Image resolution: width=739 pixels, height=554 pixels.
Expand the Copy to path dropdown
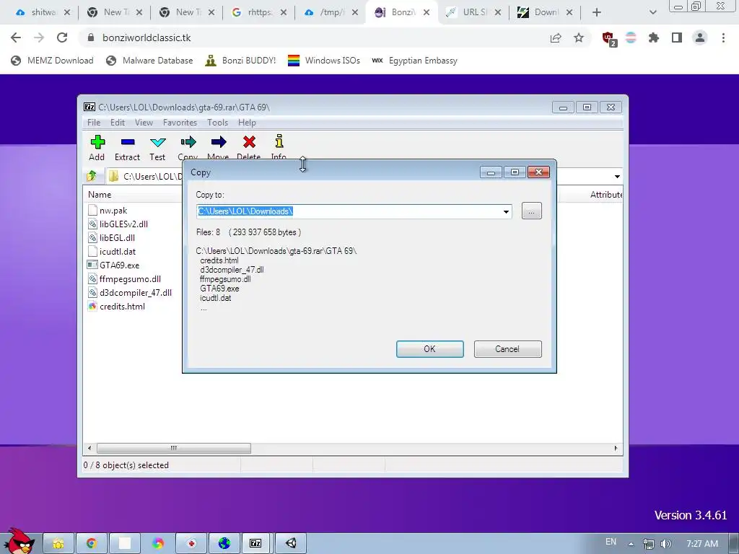(506, 211)
